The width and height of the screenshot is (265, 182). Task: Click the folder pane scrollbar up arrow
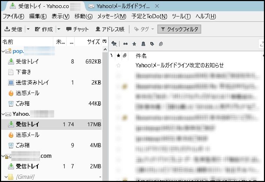tap(105, 49)
